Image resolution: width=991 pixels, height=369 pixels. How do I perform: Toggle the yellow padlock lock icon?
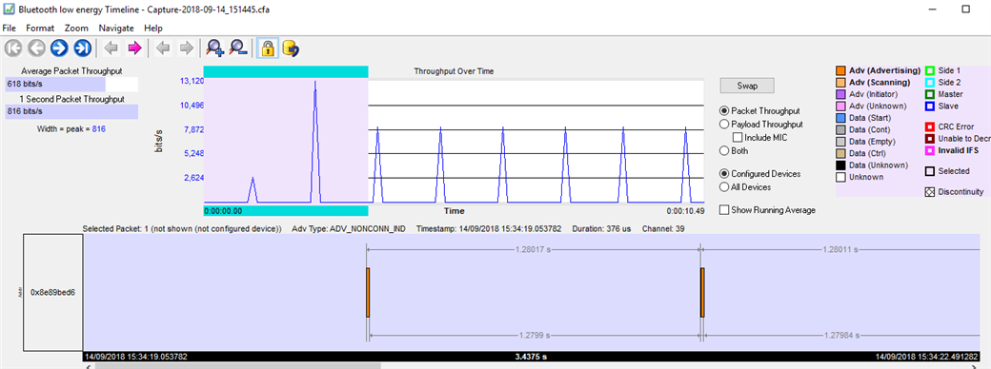(x=268, y=48)
